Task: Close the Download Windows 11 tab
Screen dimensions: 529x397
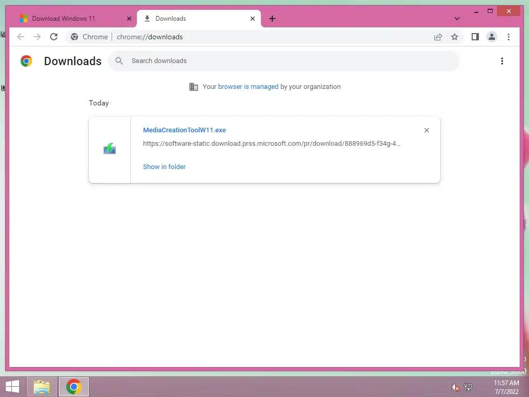Action: [x=129, y=19]
